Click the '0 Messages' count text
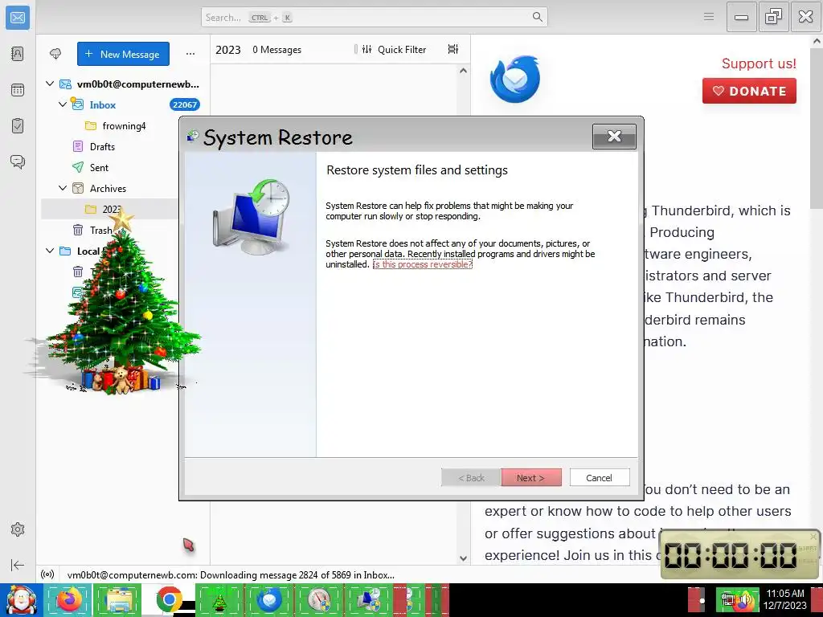Viewport: 823px width, 617px height. pyautogui.click(x=277, y=50)
